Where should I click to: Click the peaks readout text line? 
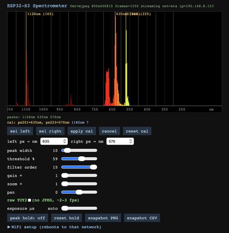34,117
